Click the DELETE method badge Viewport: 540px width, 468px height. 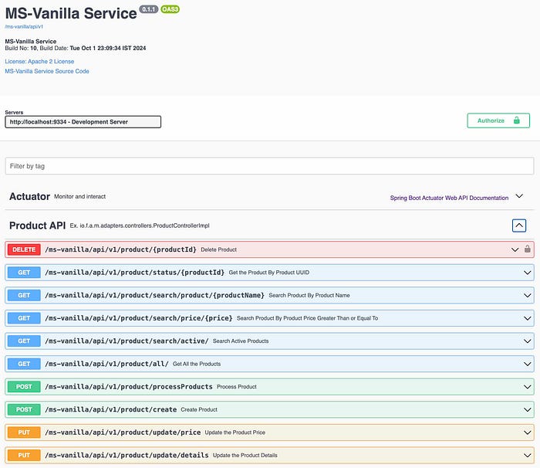[24, 249]
